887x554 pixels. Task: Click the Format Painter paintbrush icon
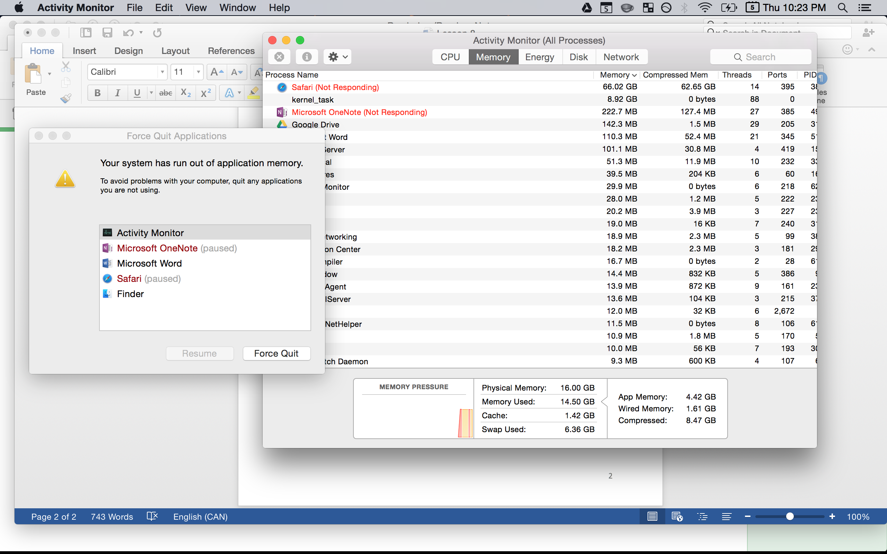tap(66, 98)
